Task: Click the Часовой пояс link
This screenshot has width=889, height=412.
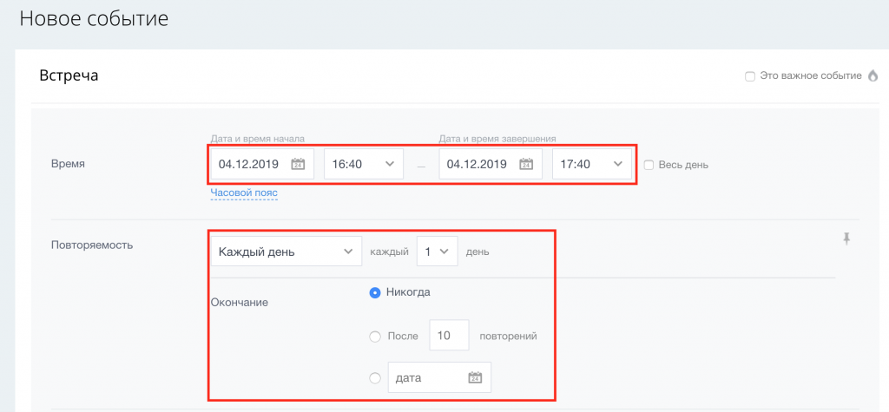Action: (244, 192)
